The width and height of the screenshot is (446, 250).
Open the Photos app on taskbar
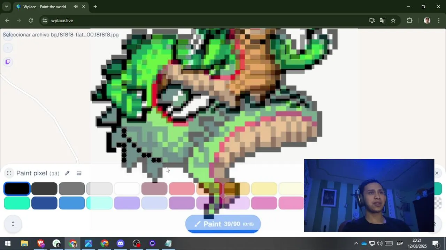[x=89, y=243]
